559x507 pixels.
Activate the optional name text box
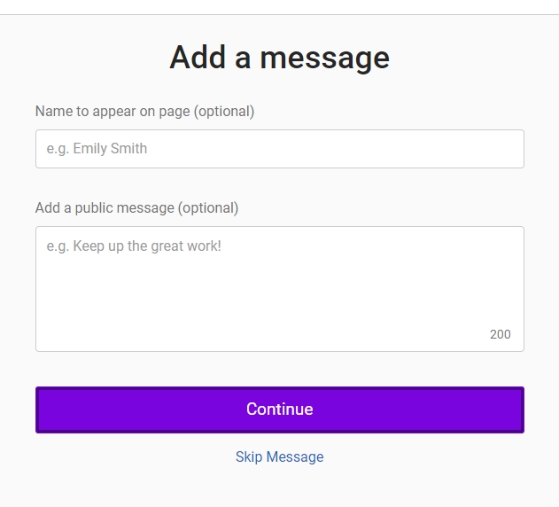pyautogui.click(x=279, y=149)
